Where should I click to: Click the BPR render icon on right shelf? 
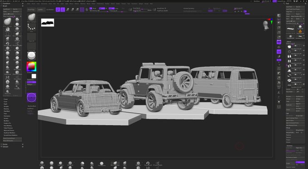tap(279, 16)
